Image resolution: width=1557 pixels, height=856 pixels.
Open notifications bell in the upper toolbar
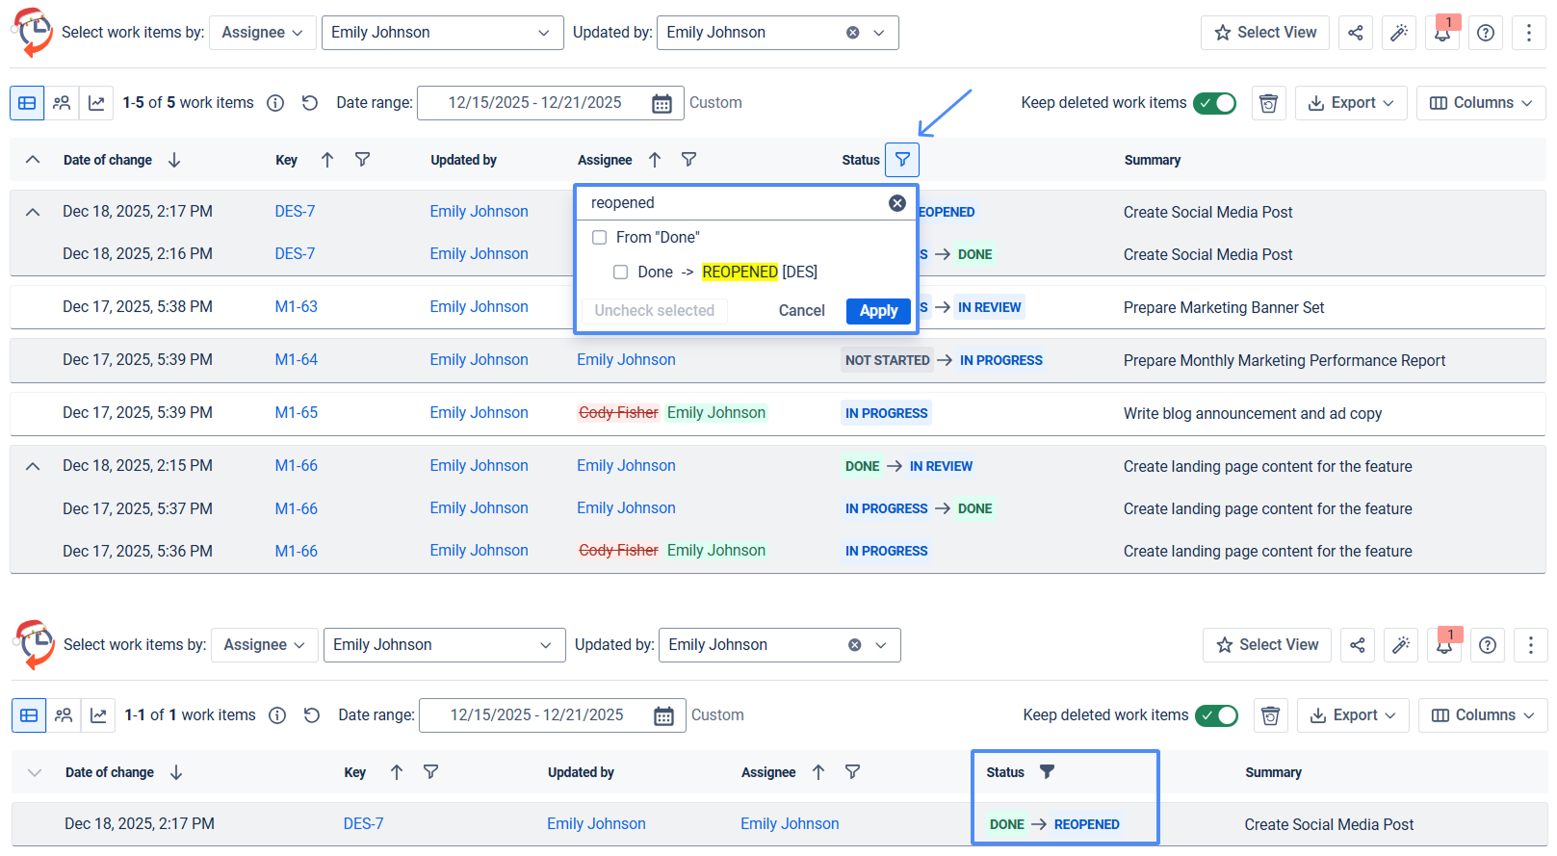pos(1442,33)
